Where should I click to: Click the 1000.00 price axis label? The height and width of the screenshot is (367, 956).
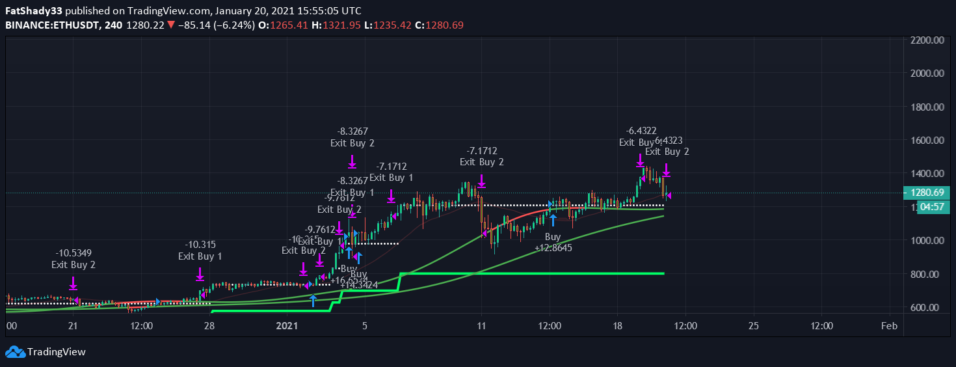[927, 241]
